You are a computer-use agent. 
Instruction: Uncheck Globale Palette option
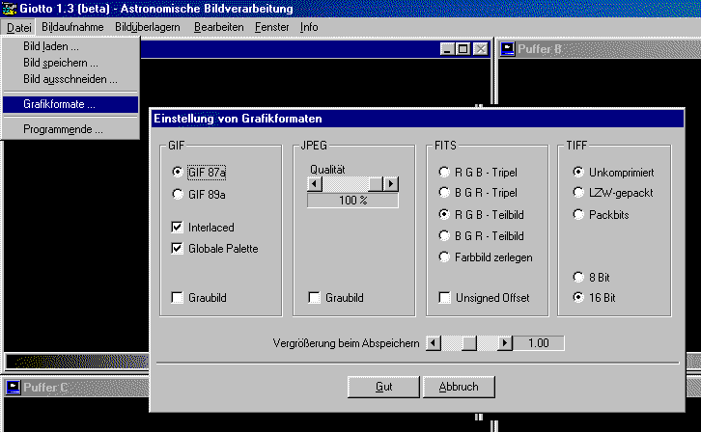[177, 248]
